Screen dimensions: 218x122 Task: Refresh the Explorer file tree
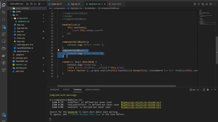[x=35, y=4]
